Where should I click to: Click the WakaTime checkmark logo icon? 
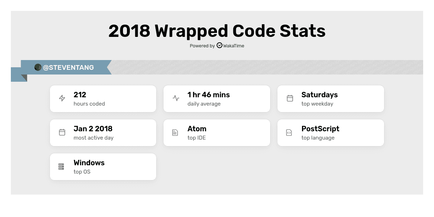220,46
